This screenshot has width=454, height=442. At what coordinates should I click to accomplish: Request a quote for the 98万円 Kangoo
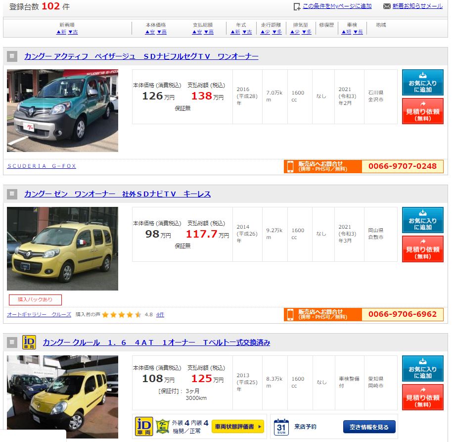coord(423,249)
